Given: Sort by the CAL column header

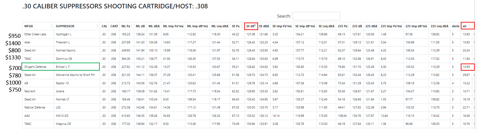Looking at the screenshot, I should pos(104,26).
